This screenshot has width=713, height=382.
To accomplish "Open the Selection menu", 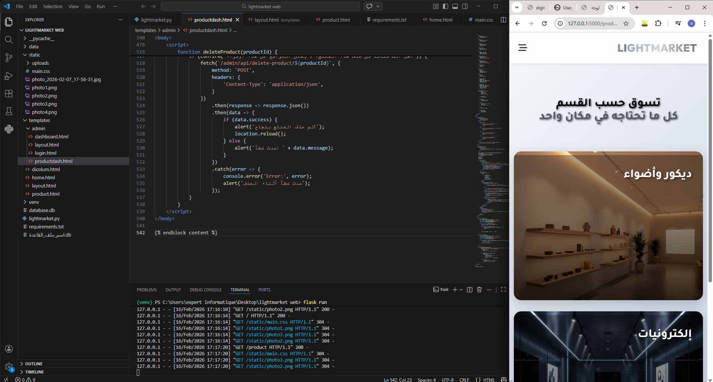I will coord(53,6).
